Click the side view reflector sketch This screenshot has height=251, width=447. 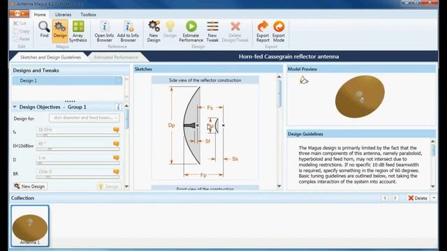(x=205, y=132)
